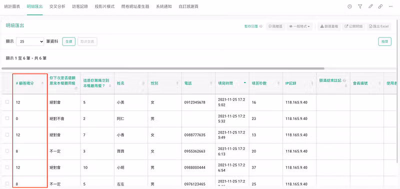
Task: Open the 系統通知 tab
Action: 164,6
